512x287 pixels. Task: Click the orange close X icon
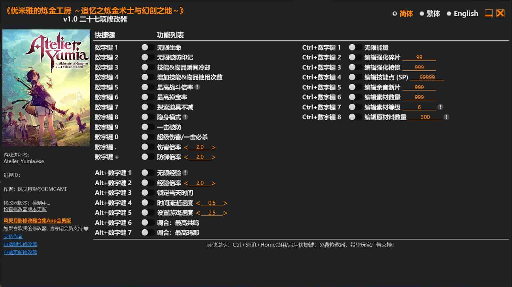pyautogui.click(x=500, y=13)
